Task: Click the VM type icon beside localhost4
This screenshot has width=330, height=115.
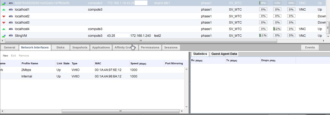Action: (x=11, y=29)
